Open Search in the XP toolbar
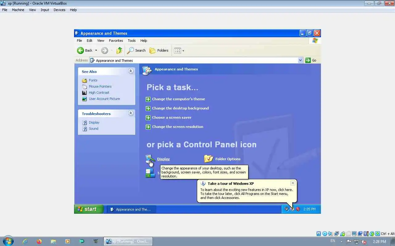Viewport: 395px width, 246px height. pos(136,50)
